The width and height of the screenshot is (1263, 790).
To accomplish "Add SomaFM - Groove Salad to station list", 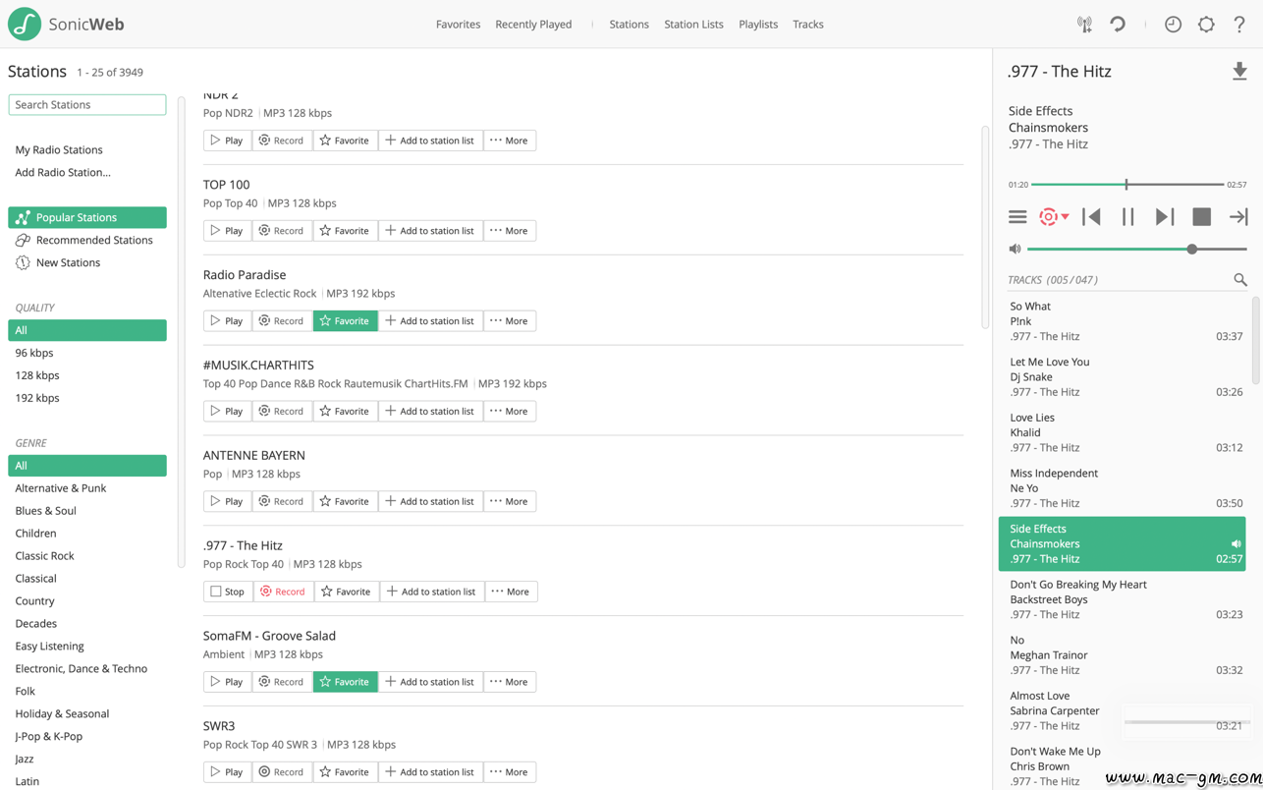I will 430,682.
